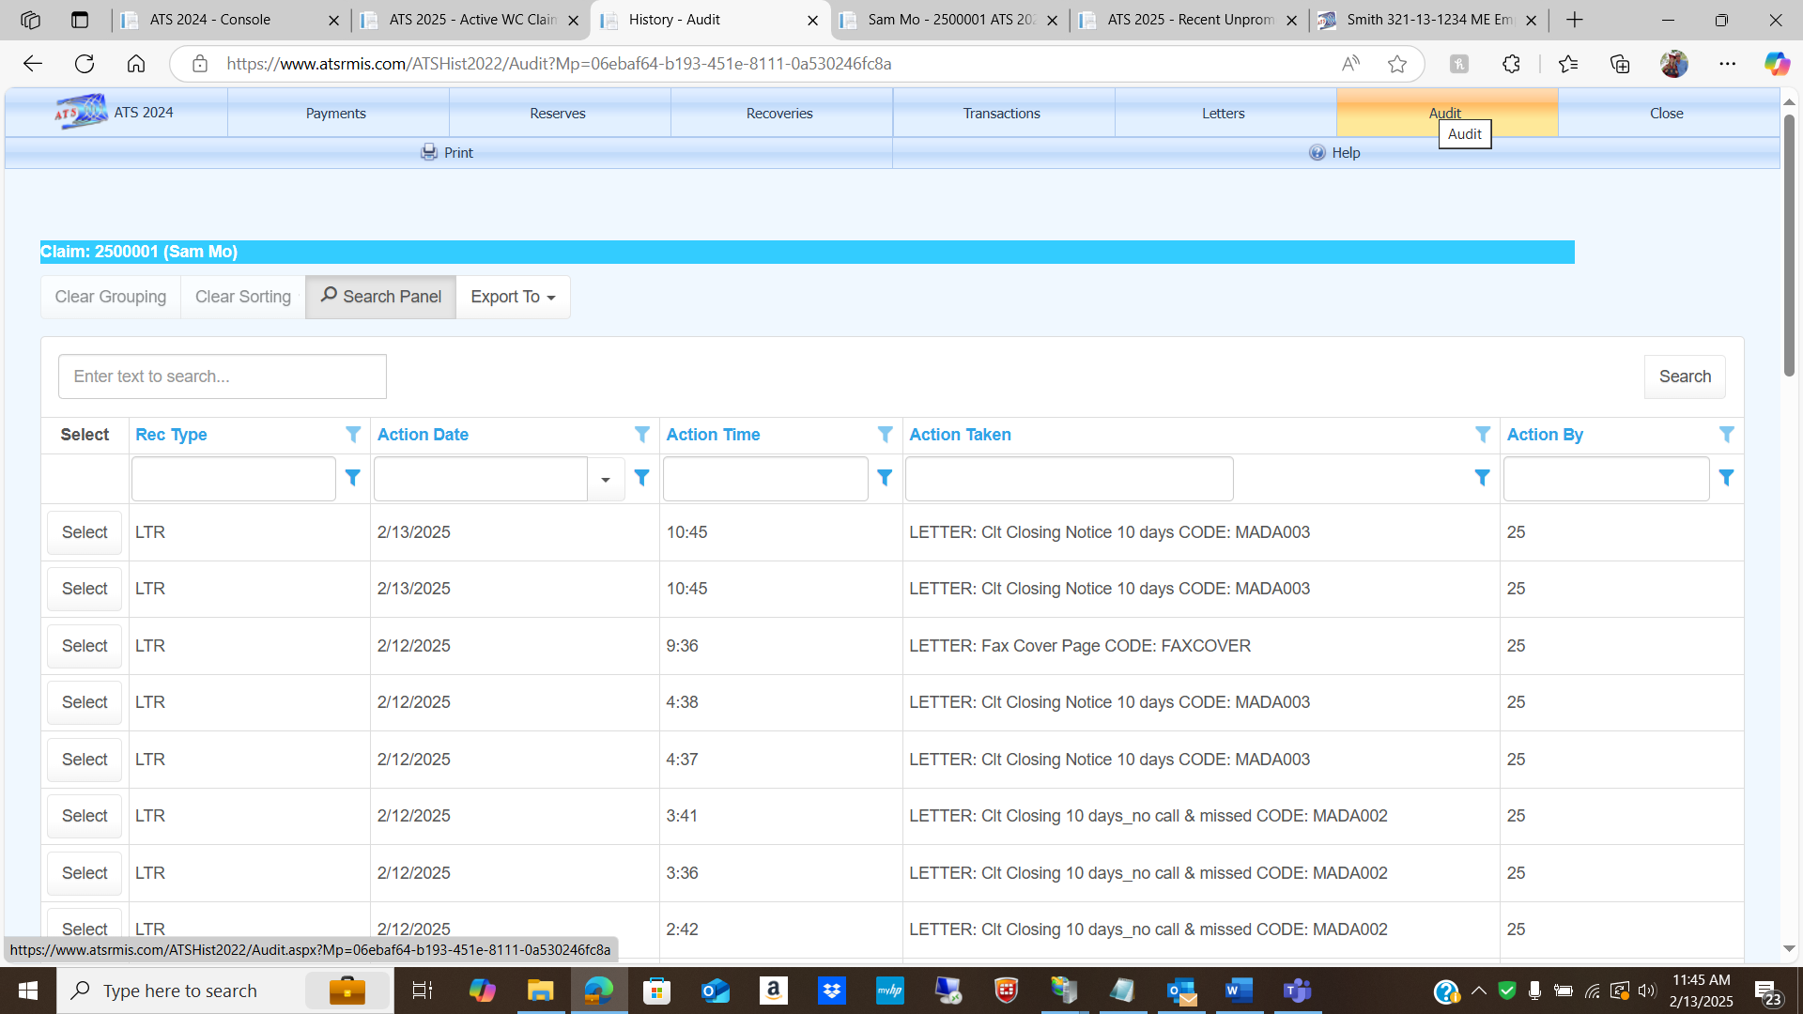This screenshot has height=1014, width=1803.
Task: Click the 'Enter text to search' field
Action: (223, 376)
